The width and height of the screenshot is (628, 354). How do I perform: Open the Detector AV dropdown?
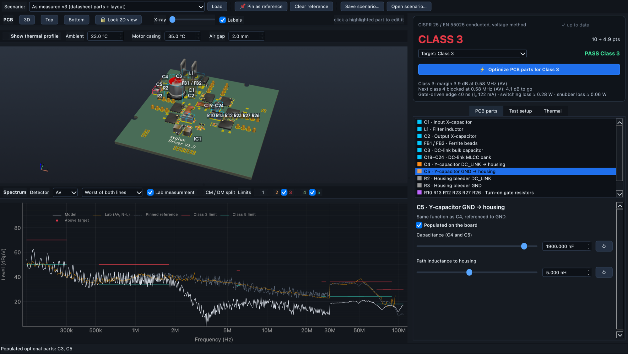point(65,192)
